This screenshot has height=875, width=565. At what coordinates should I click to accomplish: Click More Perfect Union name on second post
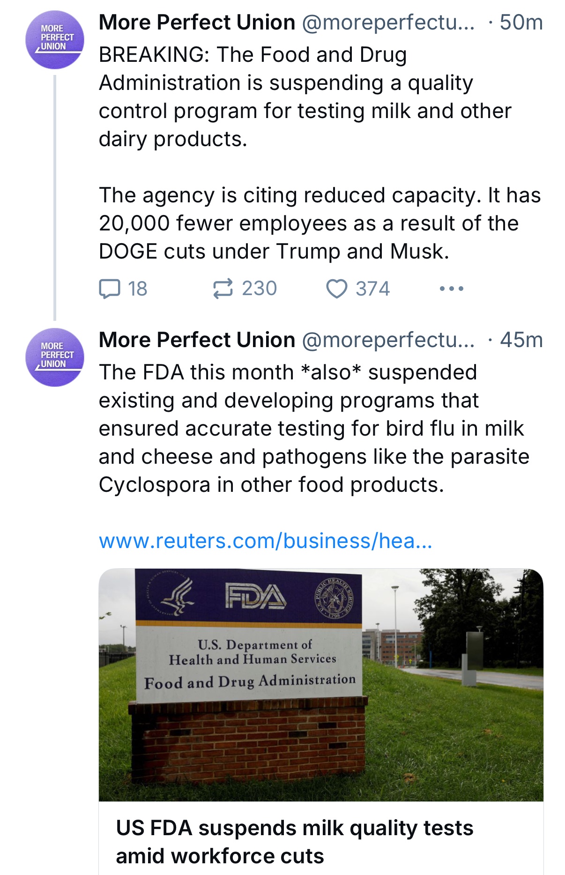click(x=197, y=340)
